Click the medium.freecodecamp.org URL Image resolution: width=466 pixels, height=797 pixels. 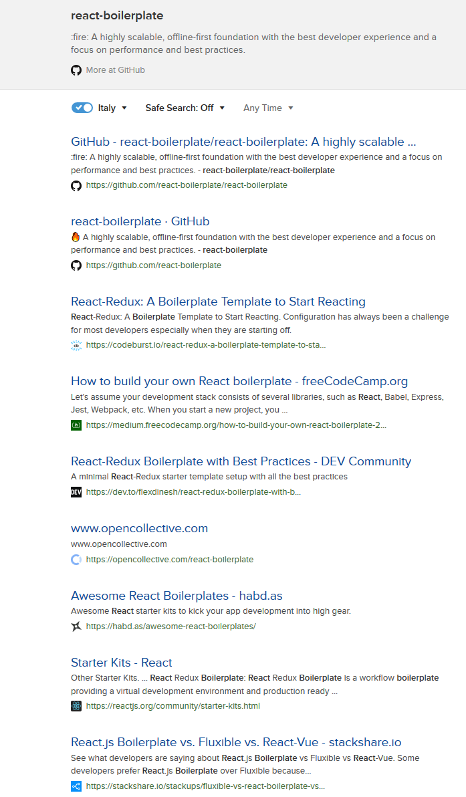236,425
